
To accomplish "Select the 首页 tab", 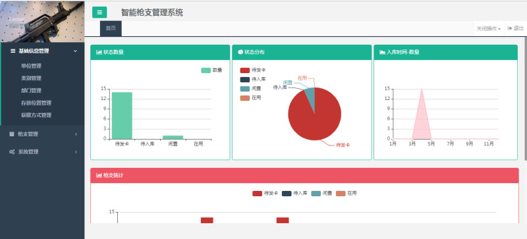I will pos(111,28).
